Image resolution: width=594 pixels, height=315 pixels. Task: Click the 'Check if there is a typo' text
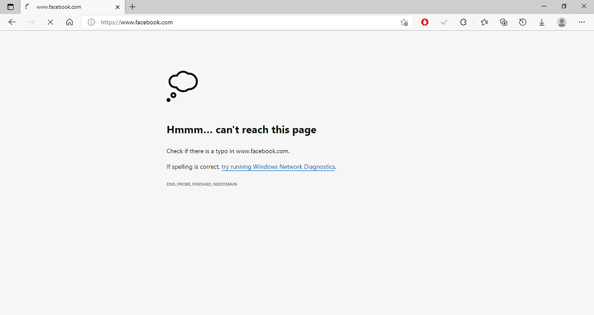click(x=228, y=151)
